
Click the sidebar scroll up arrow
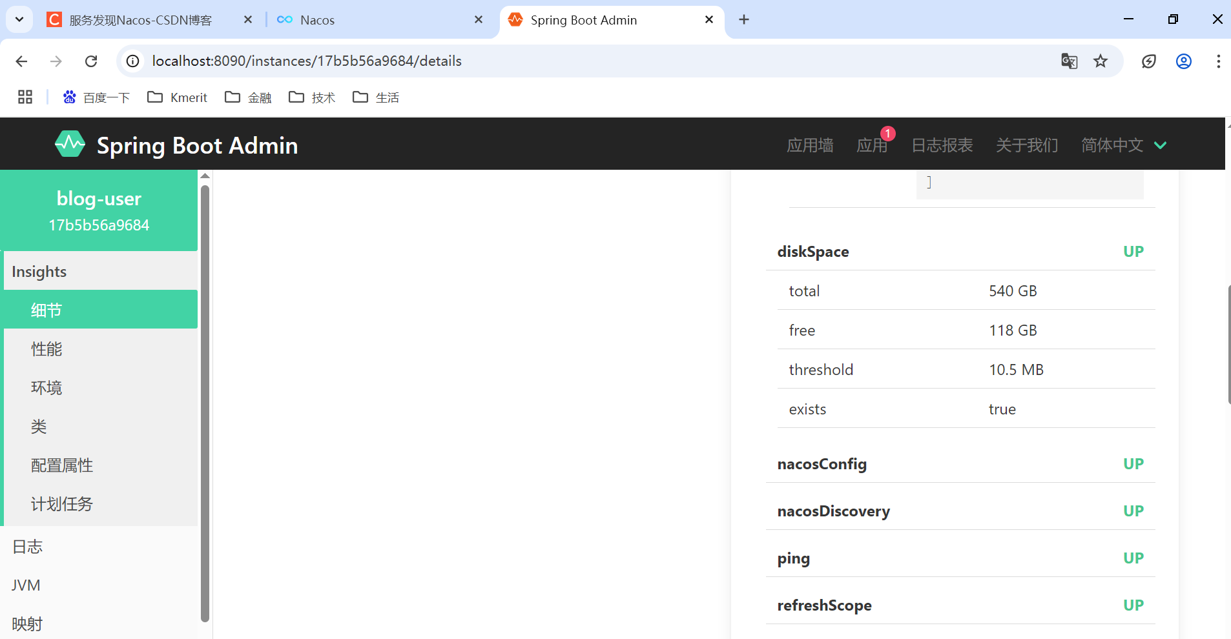point(205,176)
